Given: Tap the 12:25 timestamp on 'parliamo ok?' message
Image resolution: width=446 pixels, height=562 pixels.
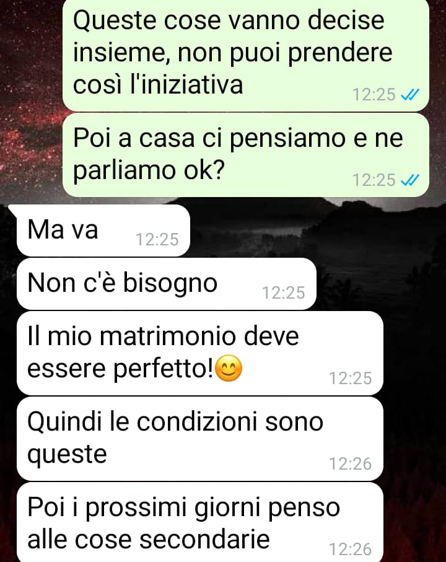Looking at the screenshot, I should [x=374, y=180].
